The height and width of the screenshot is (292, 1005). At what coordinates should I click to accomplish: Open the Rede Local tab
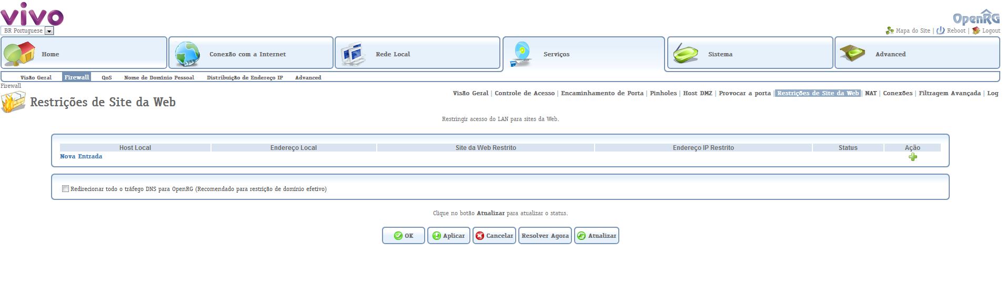pos(418,53)
